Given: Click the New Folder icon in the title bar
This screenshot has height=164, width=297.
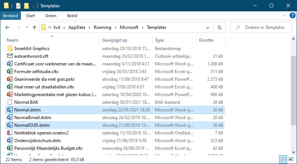Looking at the screenshot, I should click(x=26, y=6).
